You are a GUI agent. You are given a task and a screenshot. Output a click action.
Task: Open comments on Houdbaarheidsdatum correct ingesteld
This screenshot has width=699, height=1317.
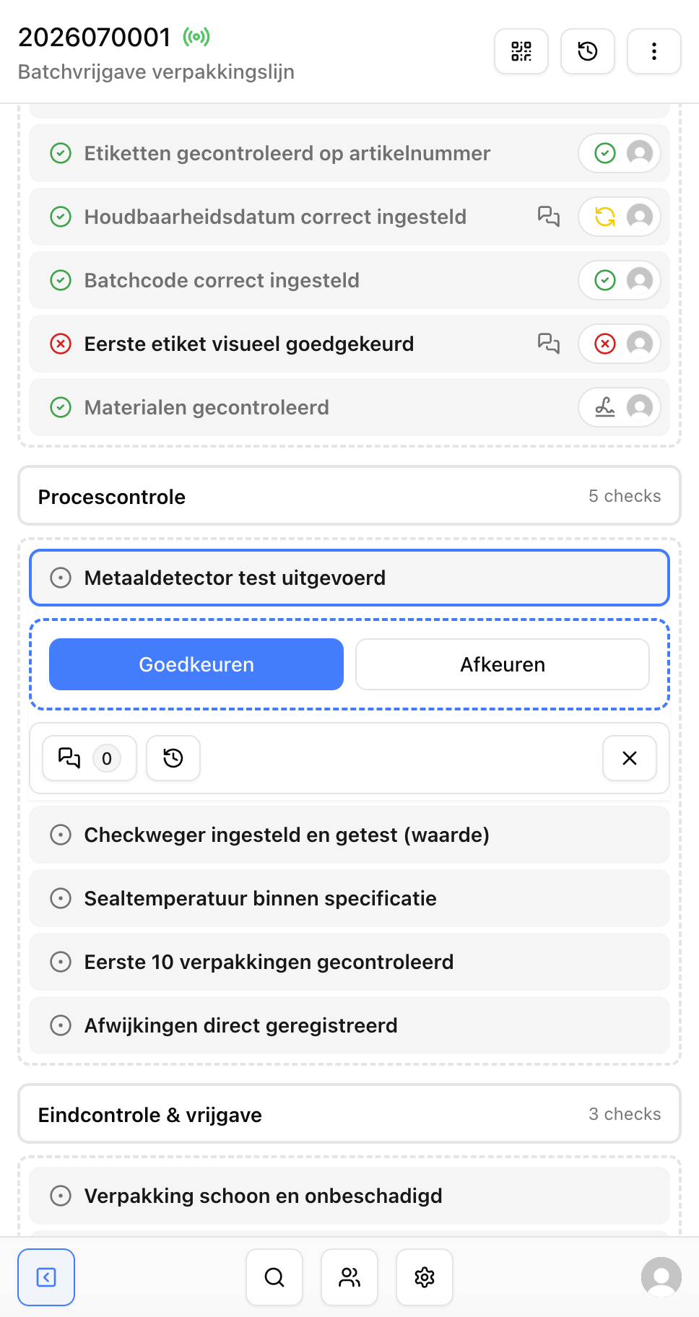[x=549, y=217]
